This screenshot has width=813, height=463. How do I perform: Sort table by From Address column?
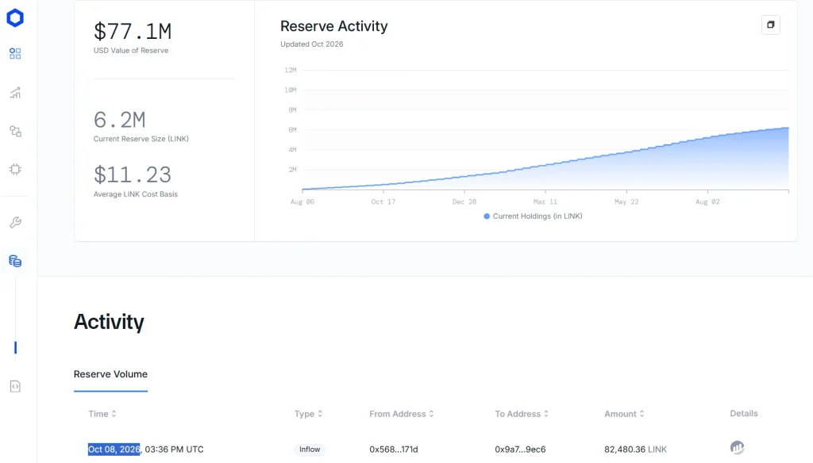[x=401, y=414]
